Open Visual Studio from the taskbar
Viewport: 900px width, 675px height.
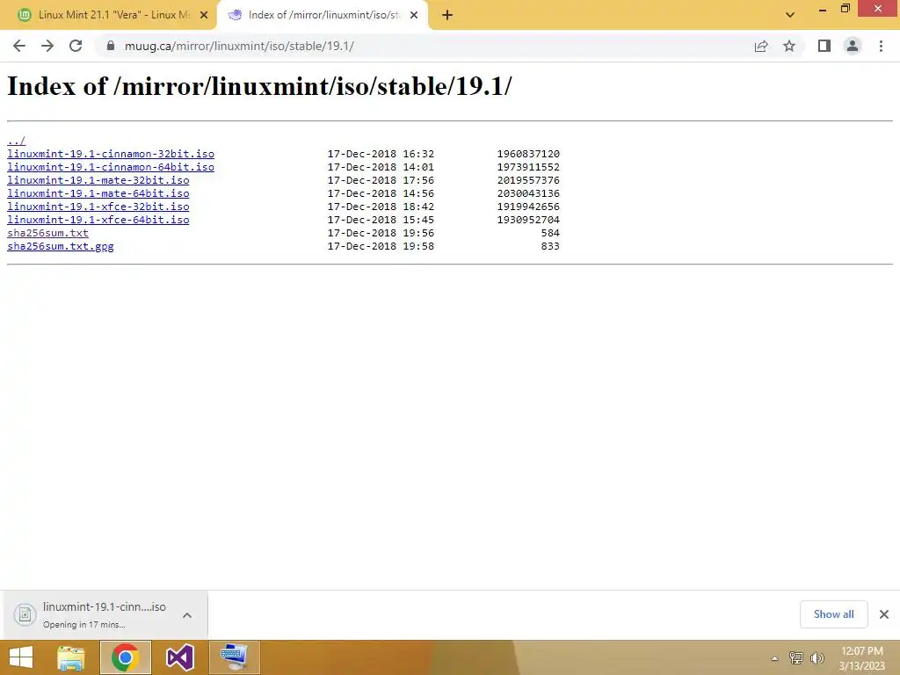pos(179,657)
